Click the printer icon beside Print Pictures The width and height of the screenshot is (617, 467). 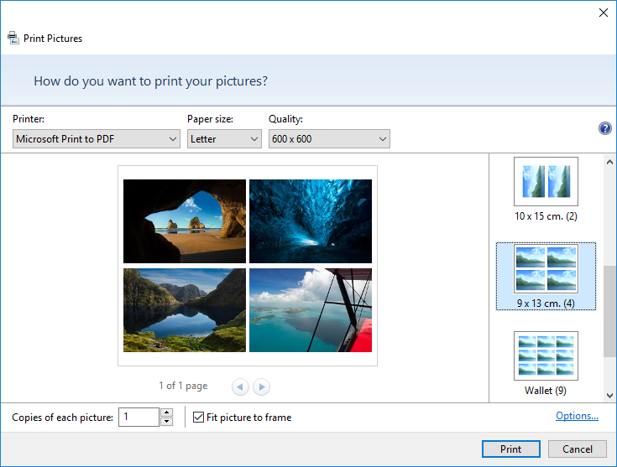tap(13, 38)
